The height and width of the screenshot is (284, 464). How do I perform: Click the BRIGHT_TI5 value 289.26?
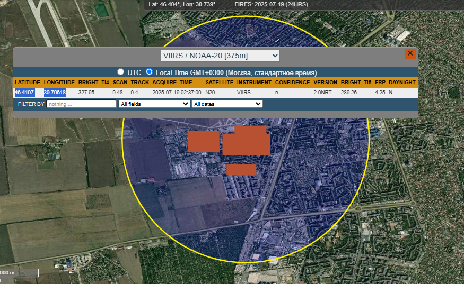coord(348,93)
